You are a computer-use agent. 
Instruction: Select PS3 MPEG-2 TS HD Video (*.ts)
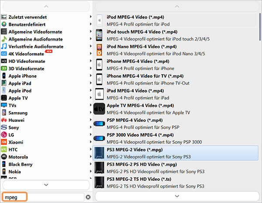[176, 182]
